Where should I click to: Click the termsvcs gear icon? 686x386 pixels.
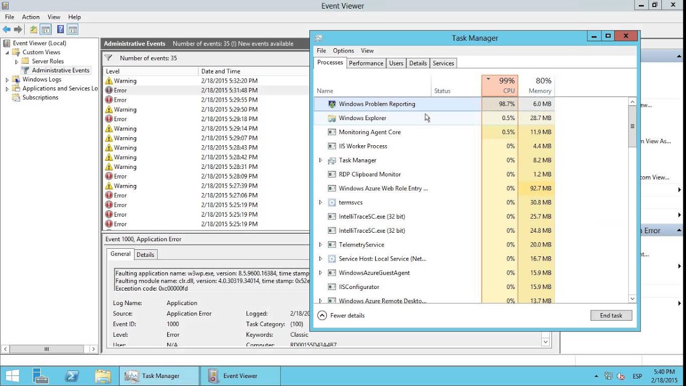332,203
